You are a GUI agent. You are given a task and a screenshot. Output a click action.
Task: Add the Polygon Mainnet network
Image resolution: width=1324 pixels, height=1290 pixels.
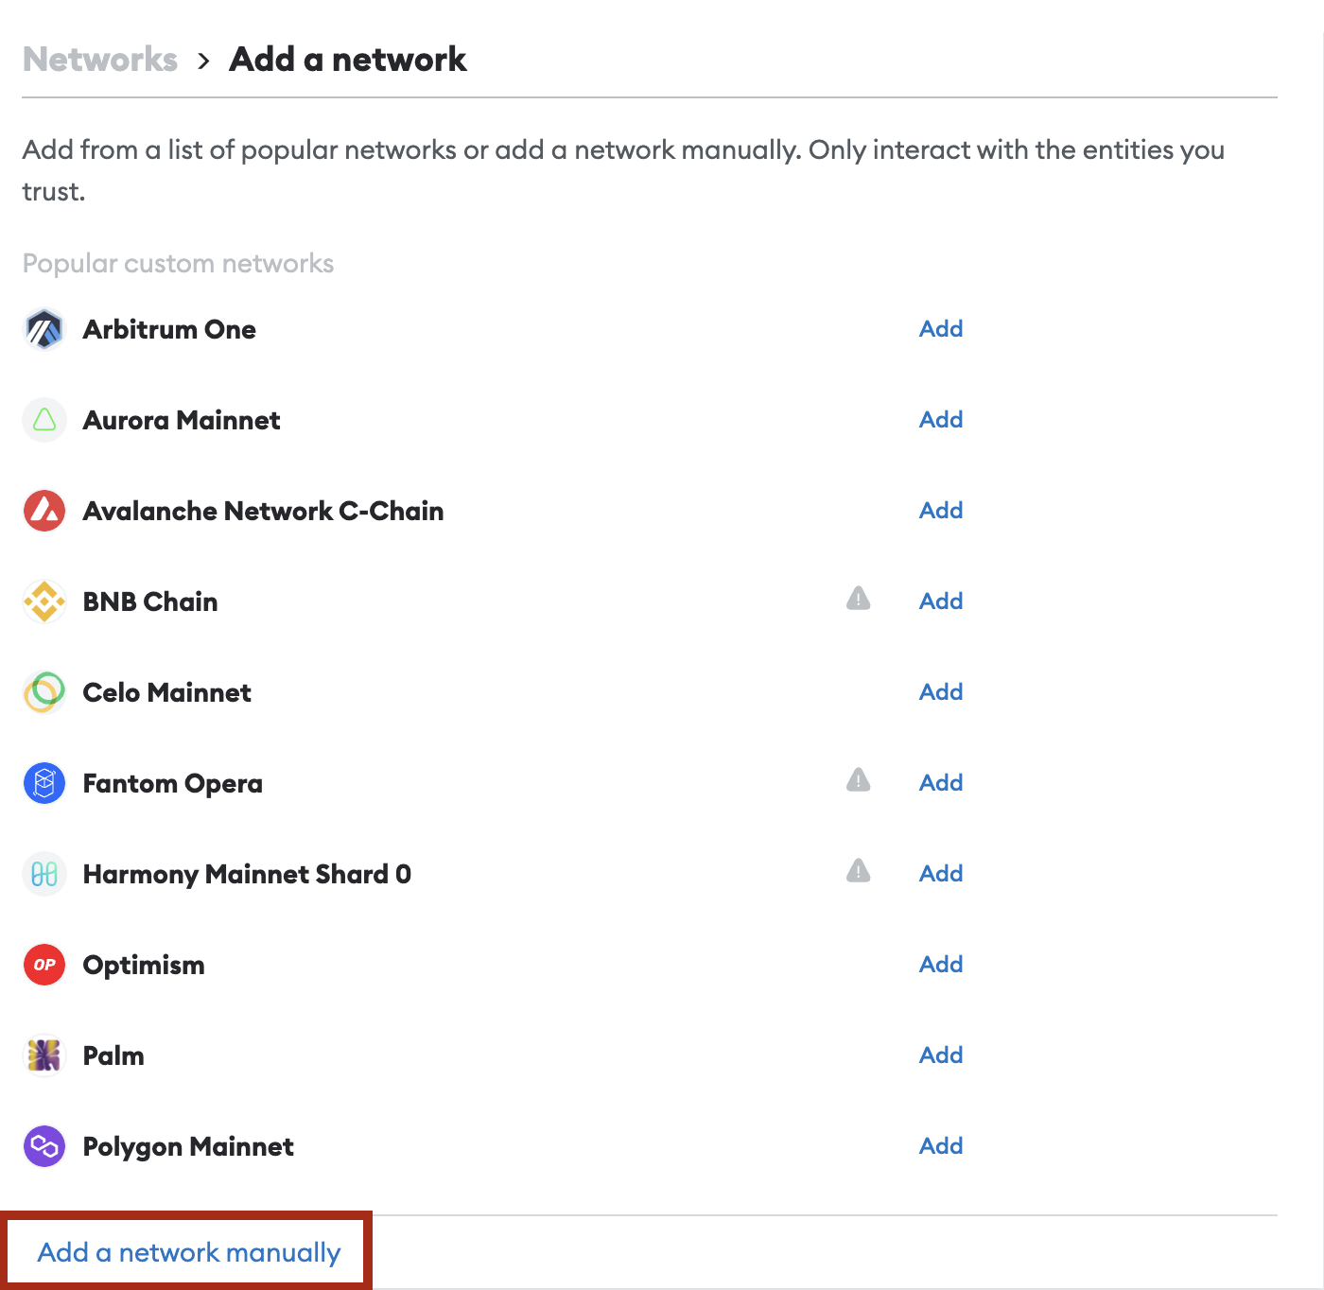coord(941,1145)
